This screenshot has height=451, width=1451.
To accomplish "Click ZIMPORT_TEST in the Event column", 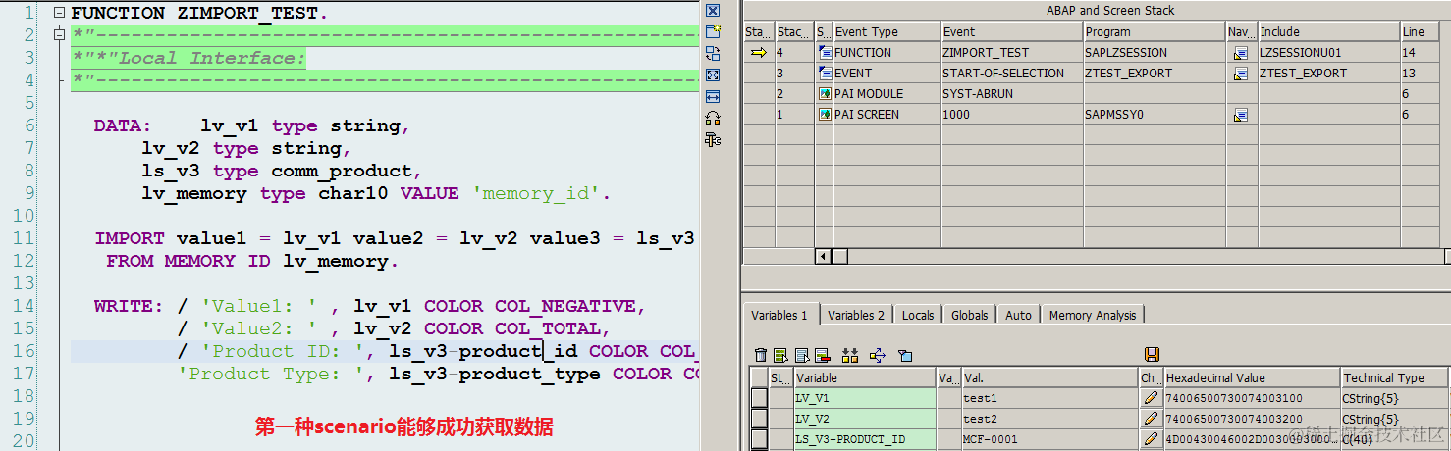I will coord(1010,53).
